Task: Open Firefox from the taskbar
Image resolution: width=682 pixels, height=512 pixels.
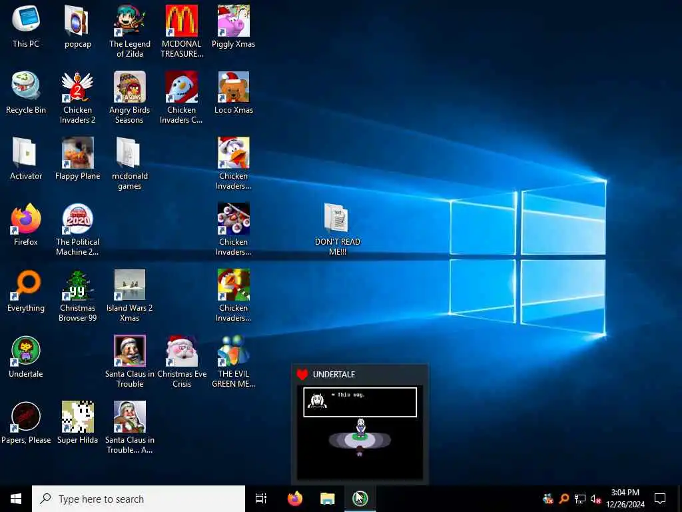Action: tap(295, 499)
